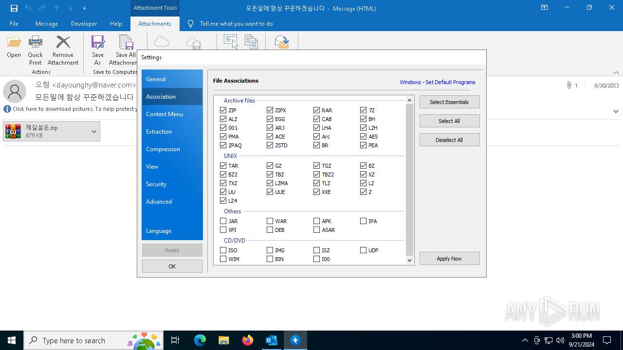The height and width of the screenshot is (350, 623).
Task: Click the Tell me lightbulb icon
Action: click(190, 23)
